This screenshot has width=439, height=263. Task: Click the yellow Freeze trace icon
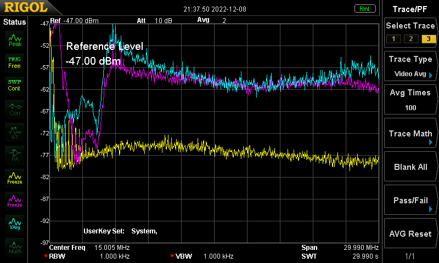15,178
